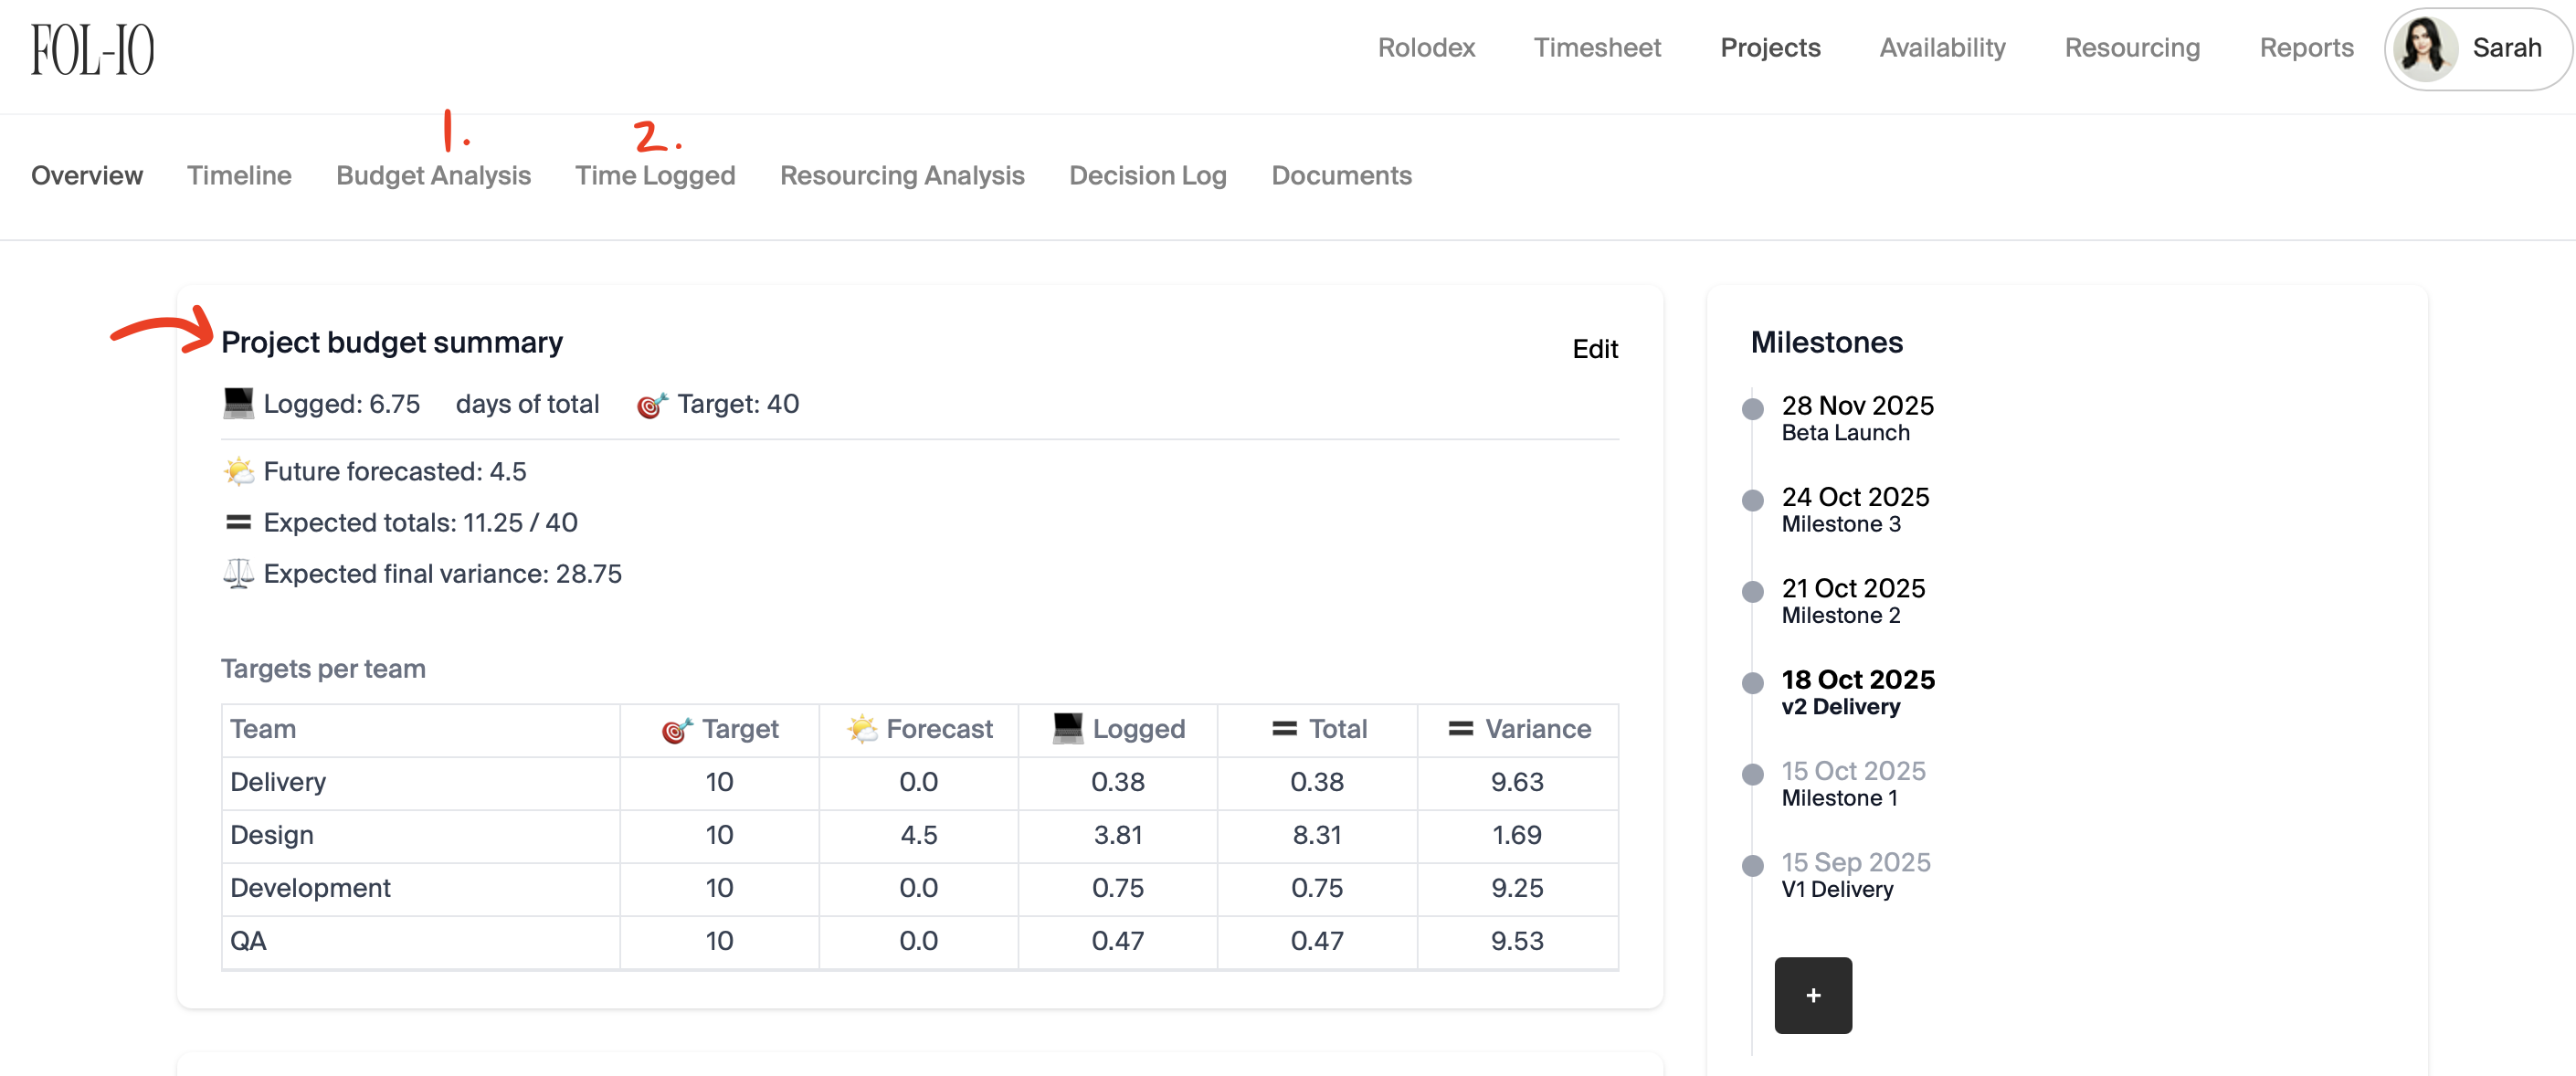The image size is (2576, 1076).
Task: Click Edit on Project budget summary
Action: coord(1594,349)
